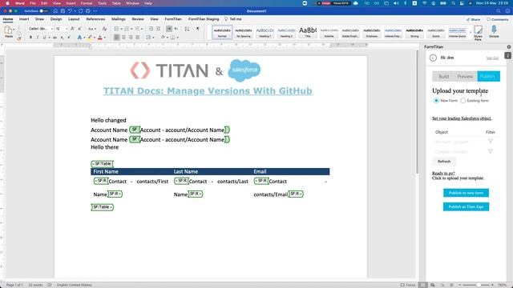The width and height of the screenshot is (513, 288).
Task: Click the back arrow in FormTitan panel
Action: click(x=433, y=58)
